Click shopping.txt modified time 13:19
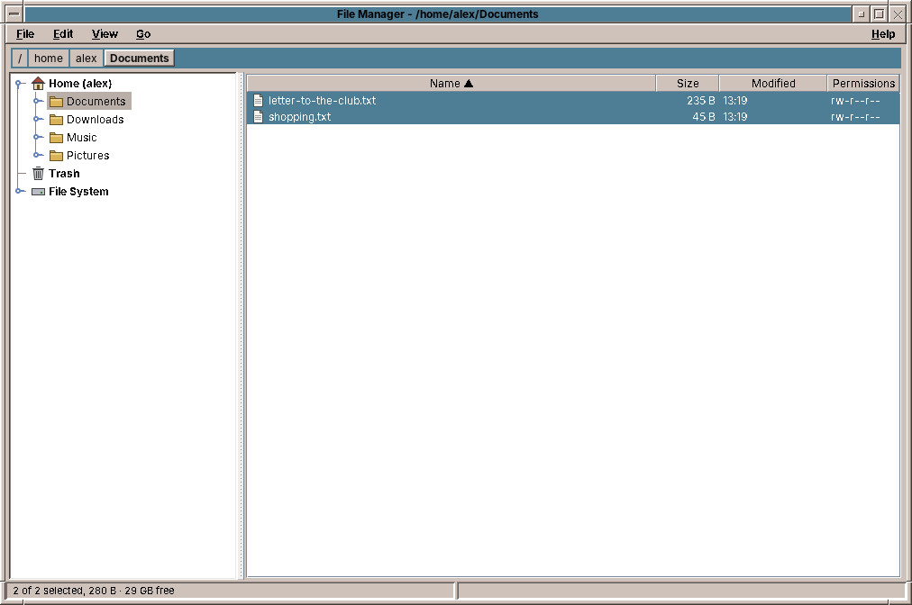912x605 pixels. pyautogui.click(x=735, y=117)
